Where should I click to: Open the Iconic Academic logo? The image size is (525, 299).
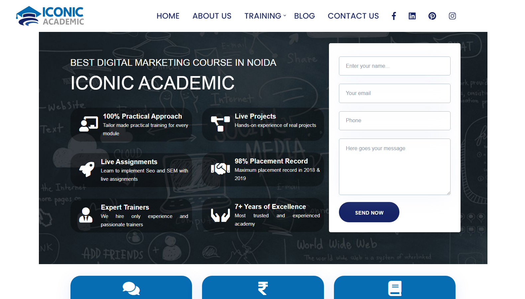(50, 16)
